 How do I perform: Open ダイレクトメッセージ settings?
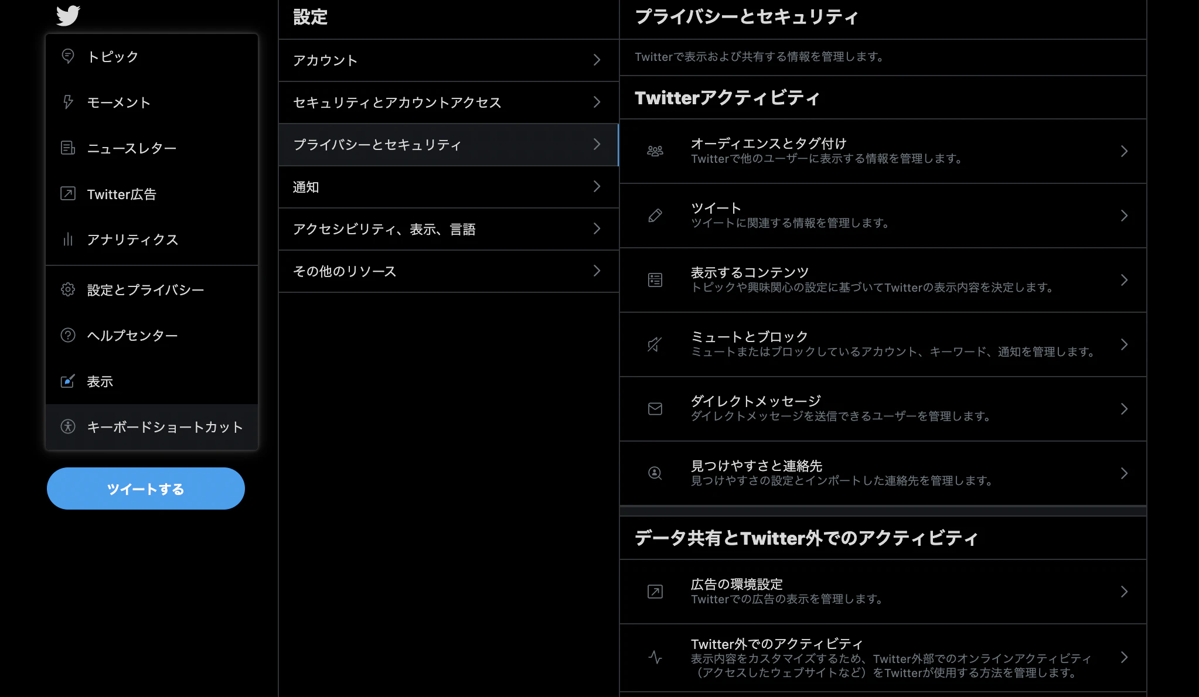(x=883, y=409)
